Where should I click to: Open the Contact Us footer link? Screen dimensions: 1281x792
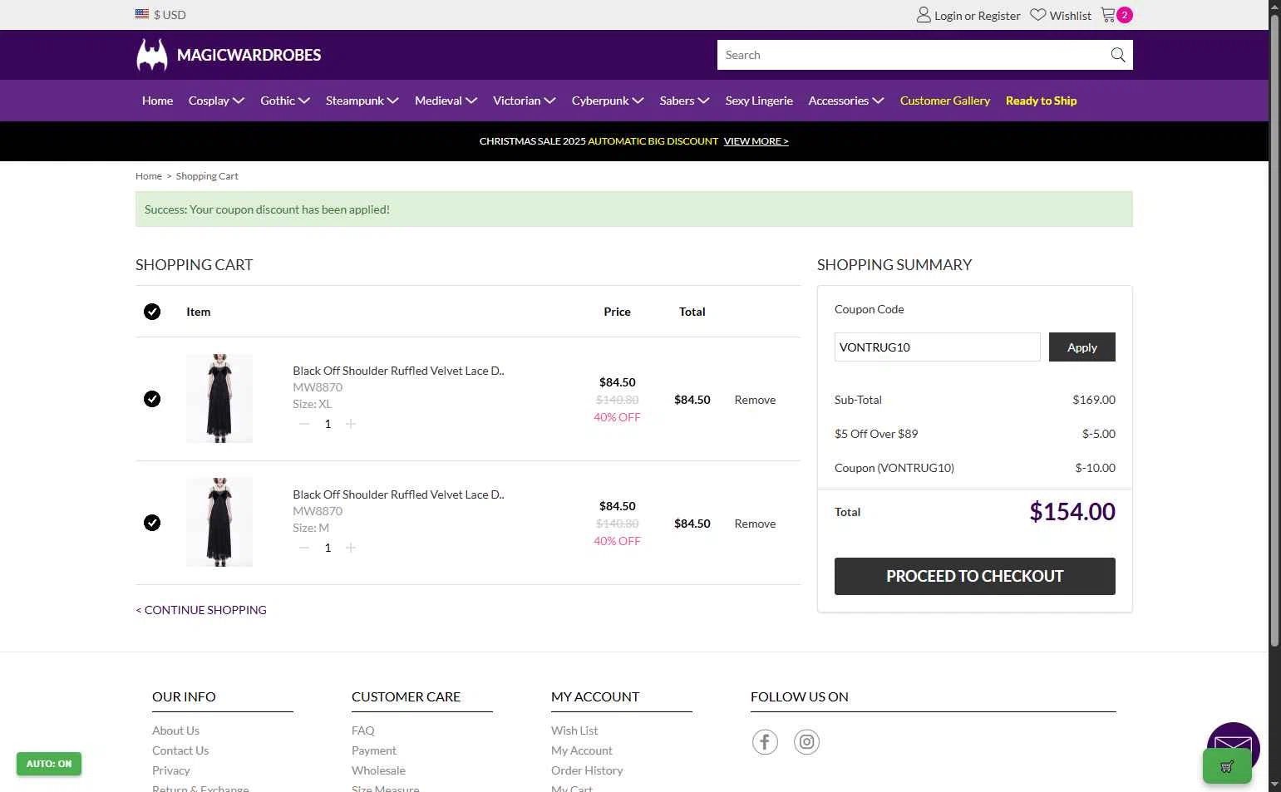point(180,750)
